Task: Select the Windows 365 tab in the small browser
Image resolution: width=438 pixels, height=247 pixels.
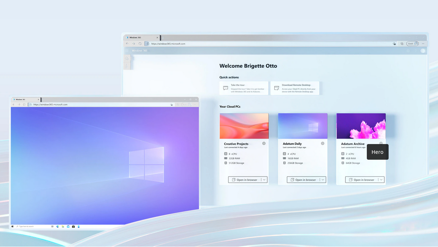Action: (x=26, y=99)
